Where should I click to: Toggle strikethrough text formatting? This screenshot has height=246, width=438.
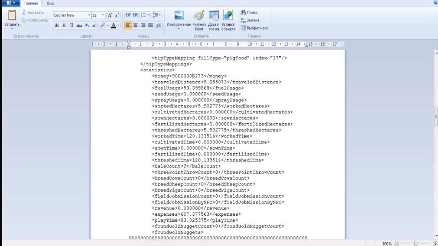pyautogui.click(x=79, y=26)
